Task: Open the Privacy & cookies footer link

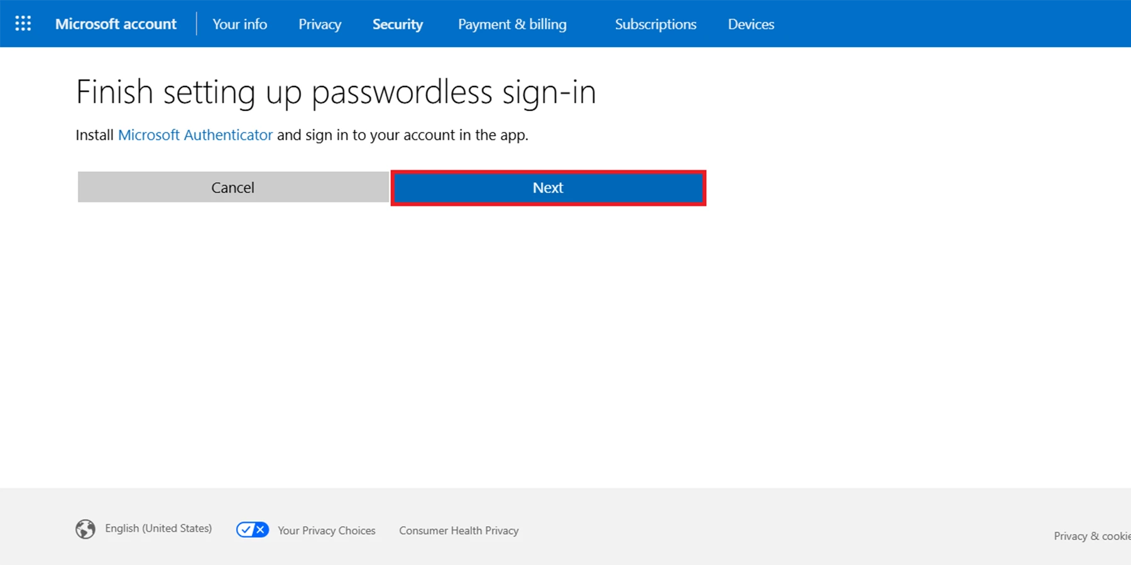Action: click(x=1092, y=536)
